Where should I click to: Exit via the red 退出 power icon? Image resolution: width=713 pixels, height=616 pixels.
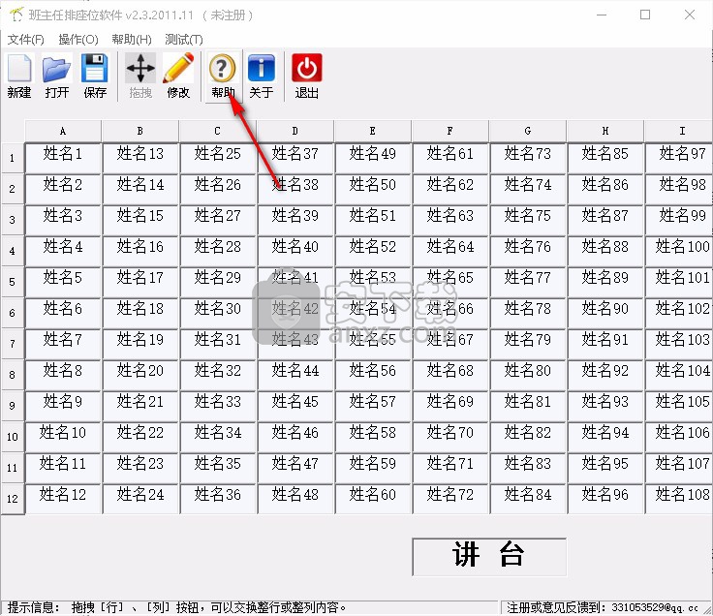click(x=307, y=76)
